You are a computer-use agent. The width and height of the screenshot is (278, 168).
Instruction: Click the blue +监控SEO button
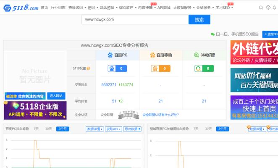[270, 34]
